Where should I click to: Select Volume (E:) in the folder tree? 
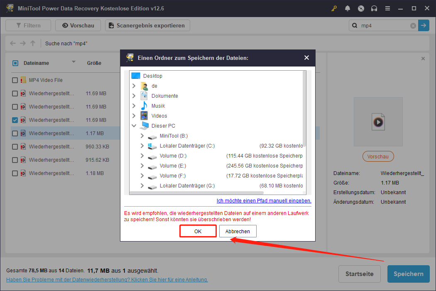(173, 166)
